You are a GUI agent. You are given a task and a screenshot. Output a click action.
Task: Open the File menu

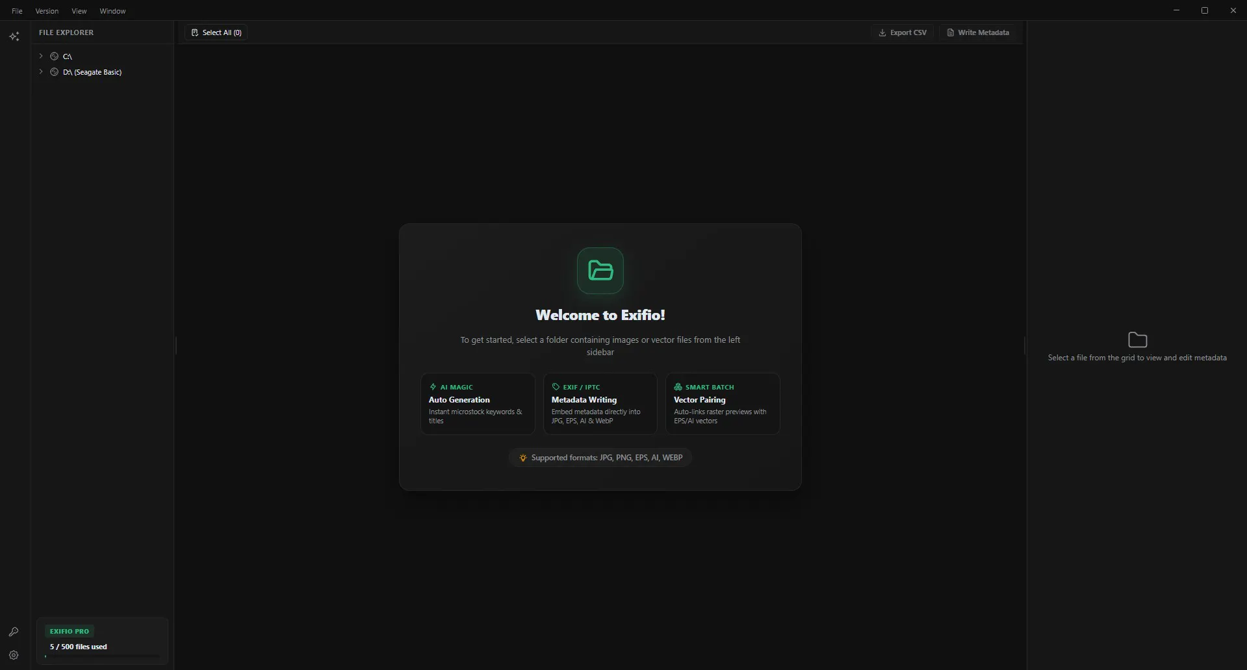click(17, 11)
